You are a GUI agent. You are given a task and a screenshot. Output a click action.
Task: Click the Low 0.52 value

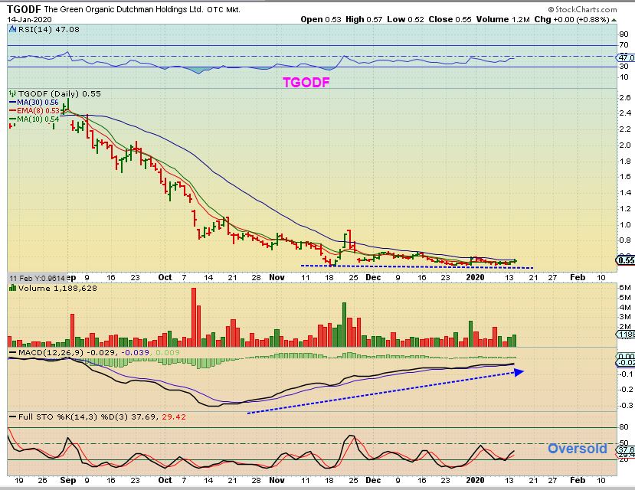405,19
